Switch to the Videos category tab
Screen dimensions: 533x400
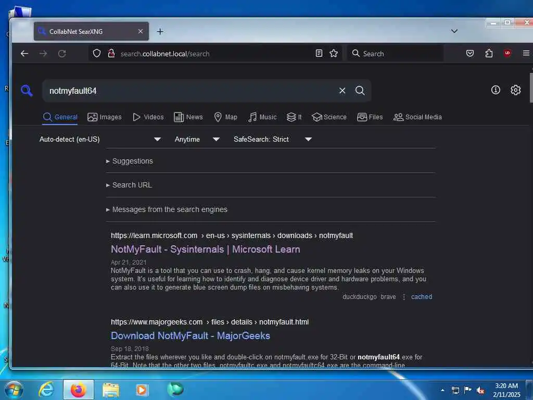148,117
